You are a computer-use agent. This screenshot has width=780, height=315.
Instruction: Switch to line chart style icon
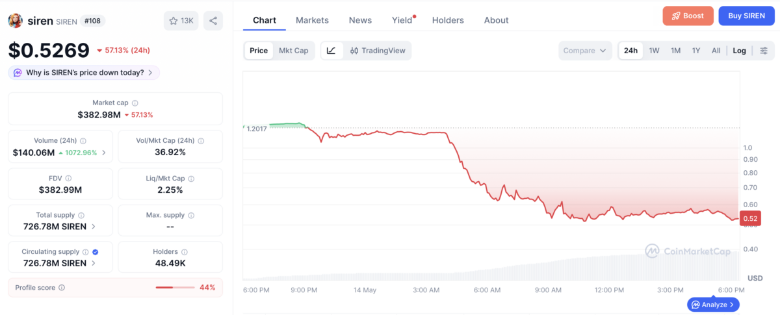click(x=331, y=51)
